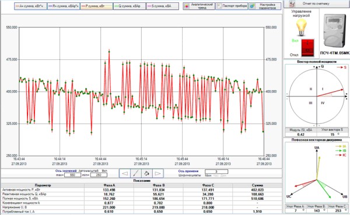Image resolution: width=350 pixels, height=215 pixels.
Task: Click the Угол Фаза C value 253
Action: tap(338, 210)
